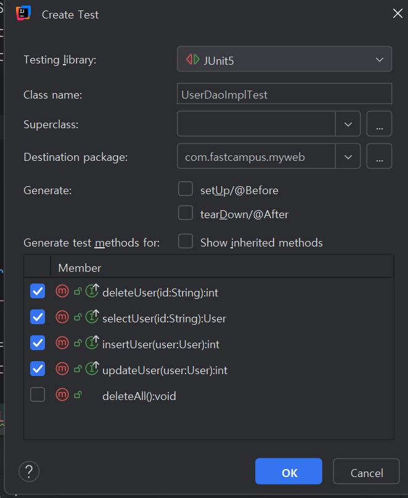Click the Generate test methods for label
408x498 pixels.
[91, 243]
